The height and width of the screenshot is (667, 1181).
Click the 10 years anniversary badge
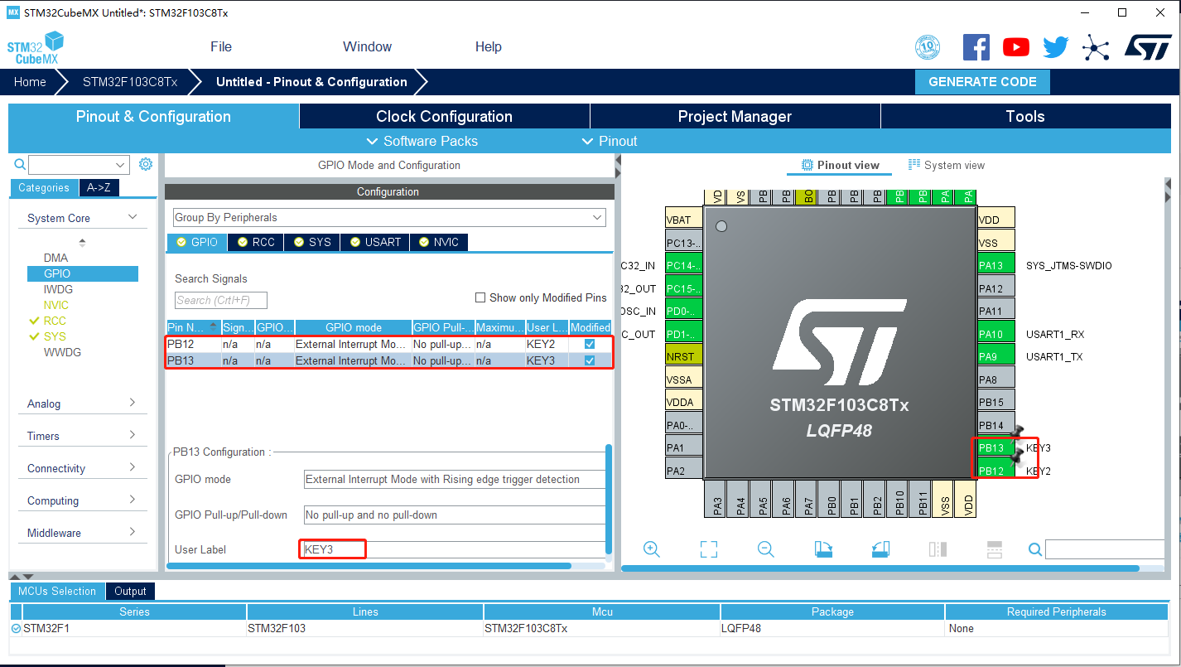[928, 47]
